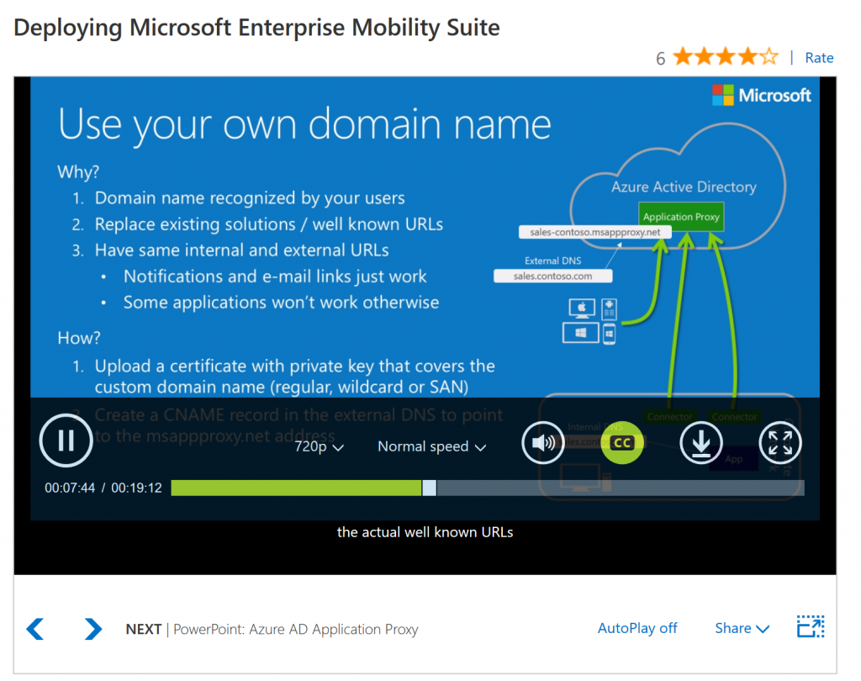Click the 'NEXT' label
This screenshot has height=681, width=861.
pyautogui.click(x=143, y=630)
